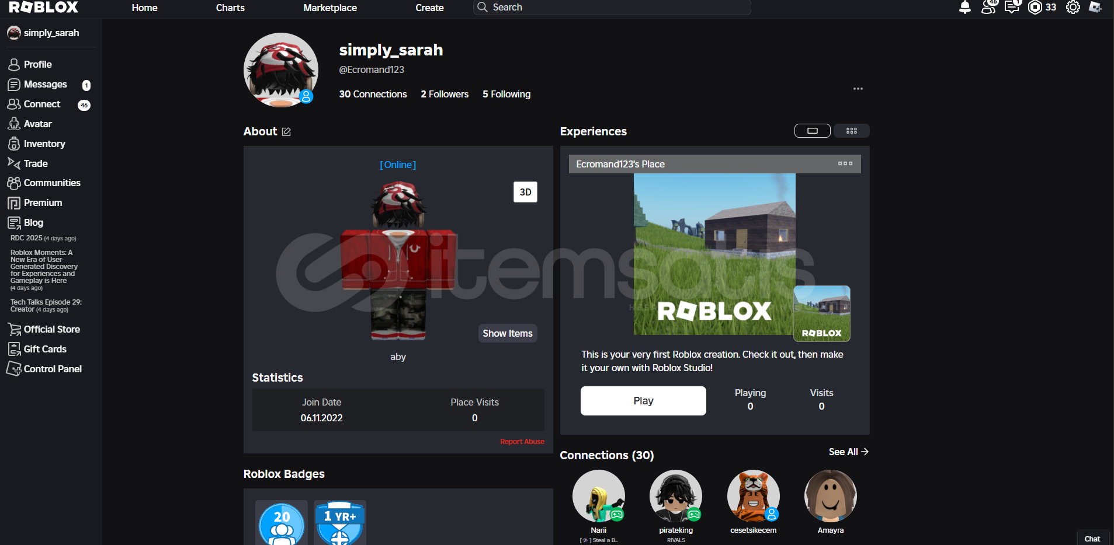
Task: Open the connections icon in the top bar
Action: (x=989, y=7)
